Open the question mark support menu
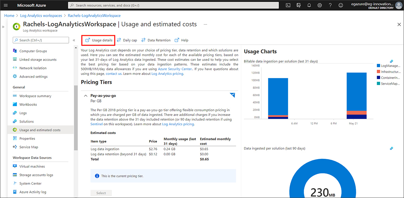Screen dimensions: 404x198 (330, 5)
